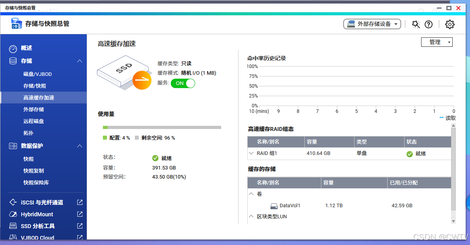470x245 pixels.
Task: Click the blue 读取 legend marker
Action: point(442,118)
